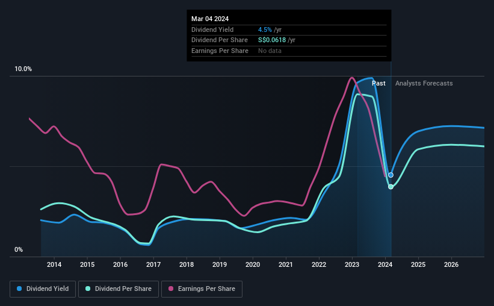
Task: Toggle the Dividend Yield legend button
Action: tap(43, 289)
